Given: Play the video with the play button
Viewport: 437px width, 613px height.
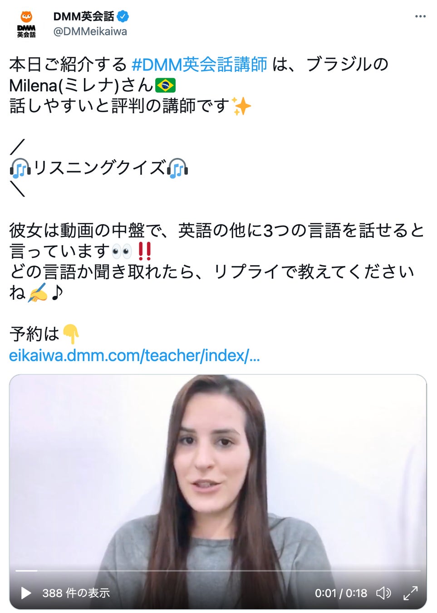Looking at the screenshot, I should (26, 593).
